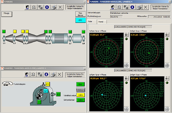The width and height of the screenshot is (172, 113).
Task: Click X toolbar button in polar plot window
Action: tap(146, 7)
